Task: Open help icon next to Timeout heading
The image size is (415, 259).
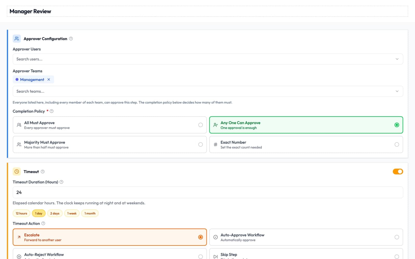Action: coord(43,171)
